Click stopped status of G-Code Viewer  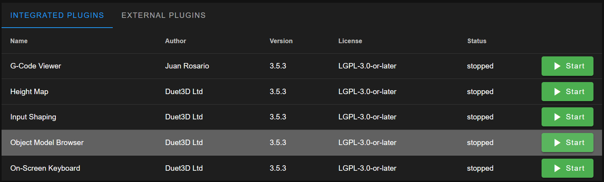(x=480, y=66)
